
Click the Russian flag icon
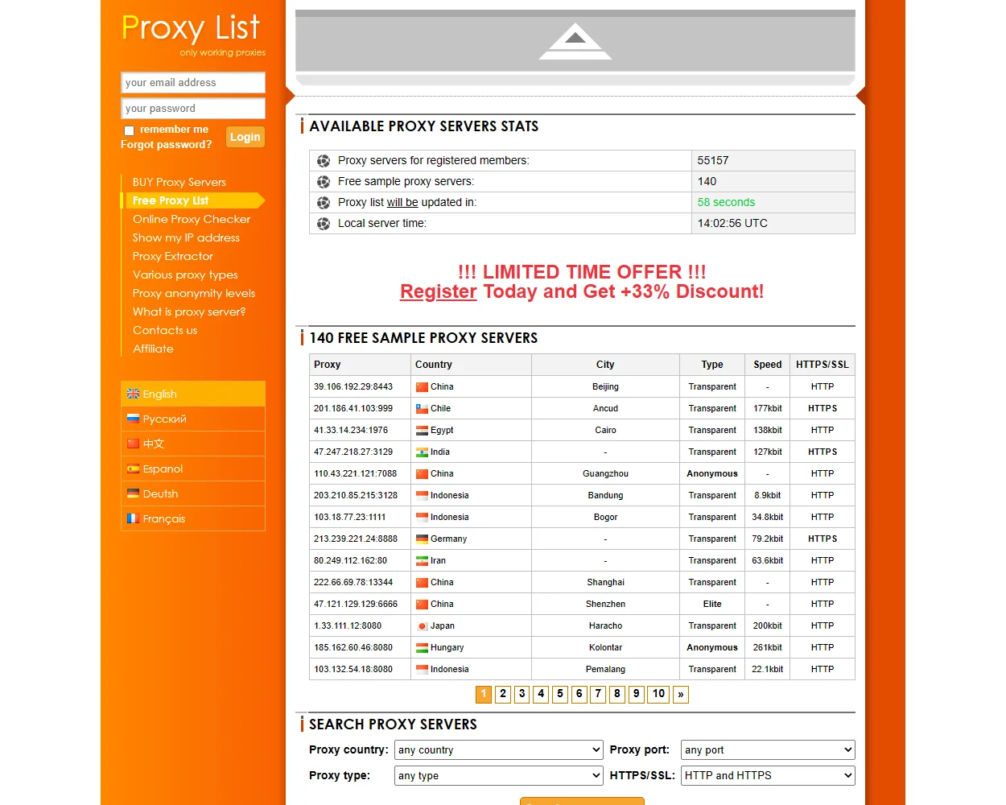click(134, 419)
